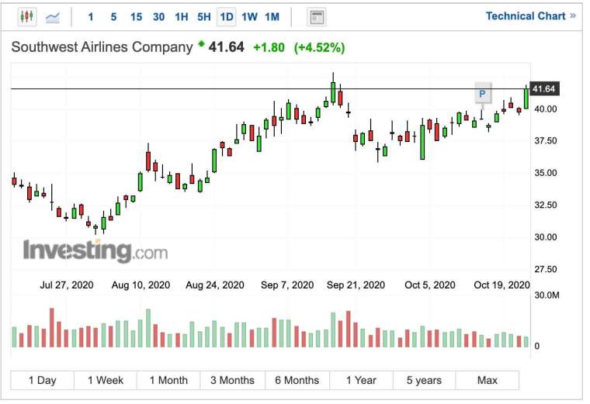The height and width of the screenshot is (404, 590).
Task: Click the (+4.52%) percent change
Action: (319, 48)
